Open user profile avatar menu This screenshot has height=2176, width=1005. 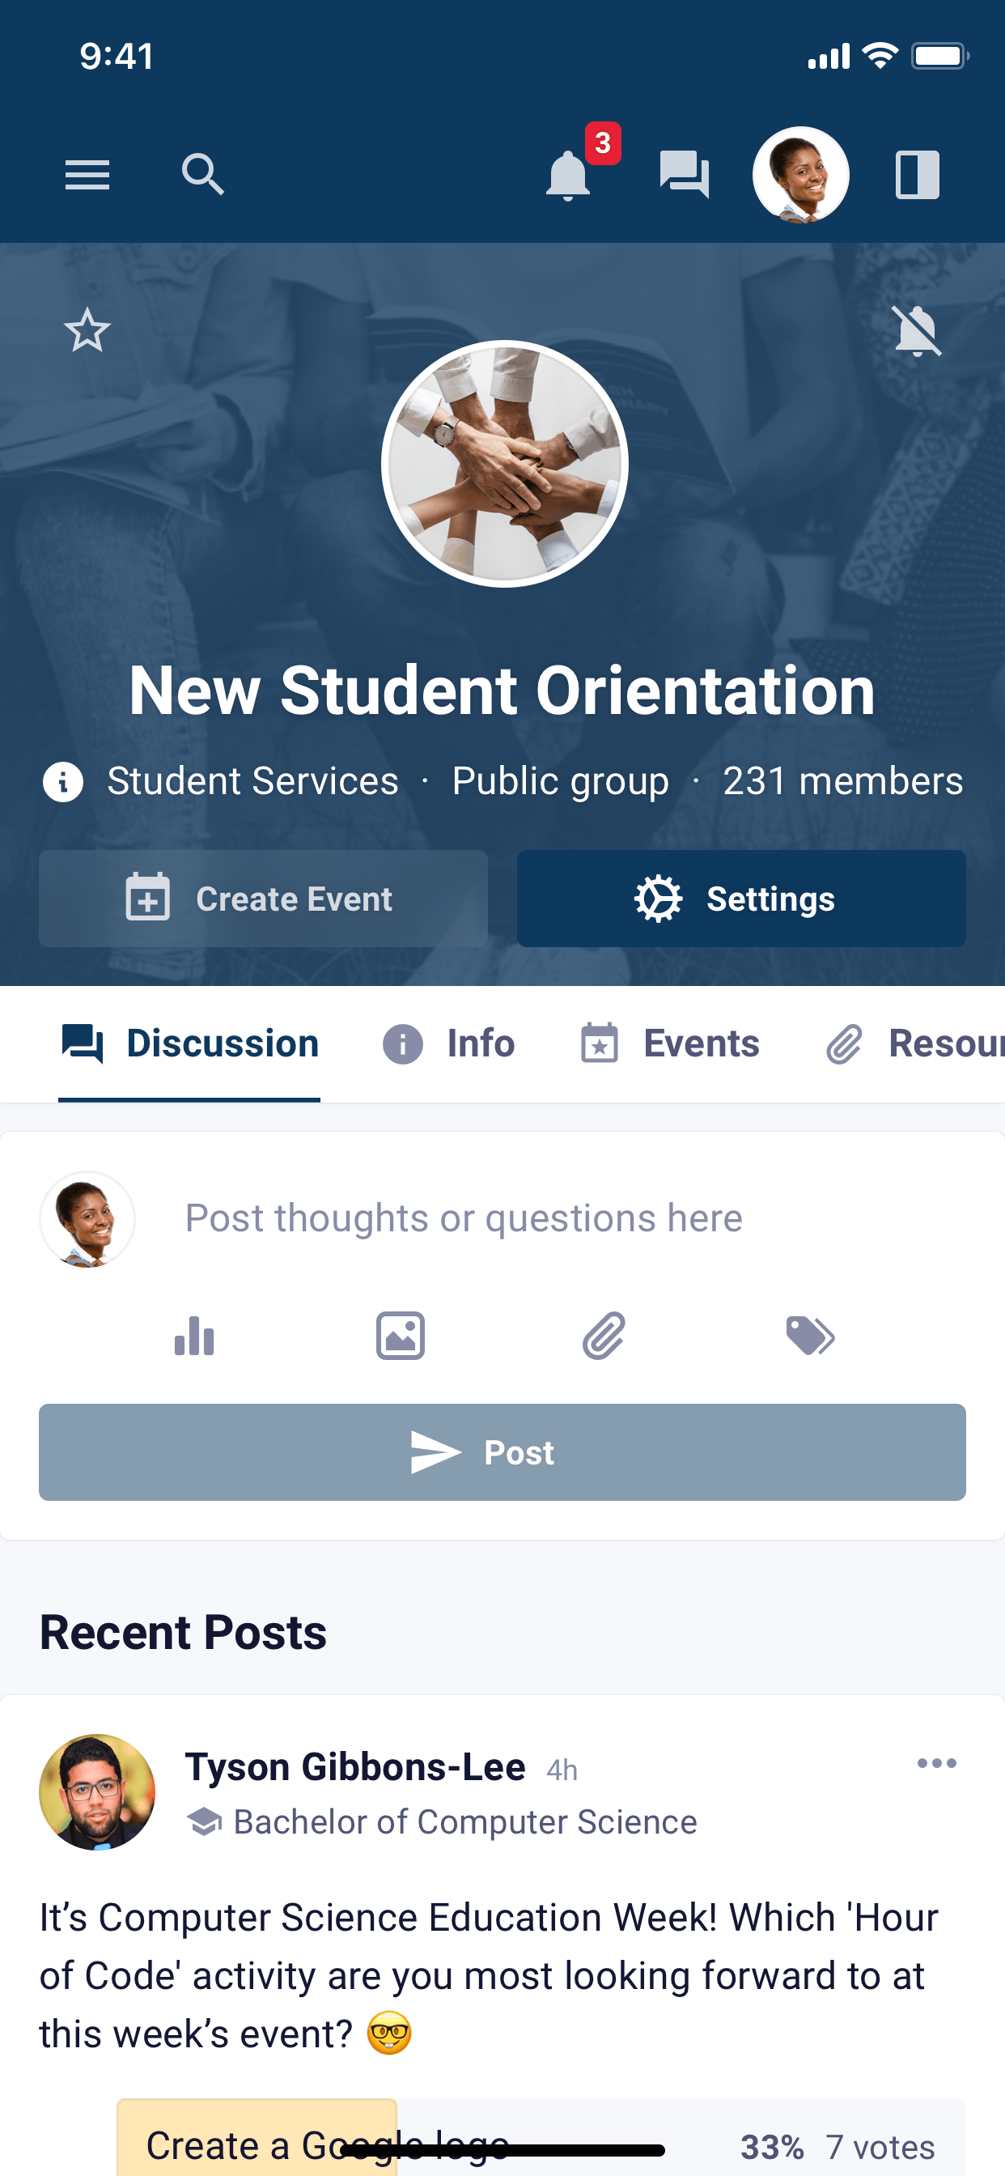click(x=800, y=175)
